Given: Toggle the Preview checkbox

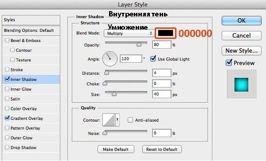Looking at the screenshot, I should coord(229,63).
